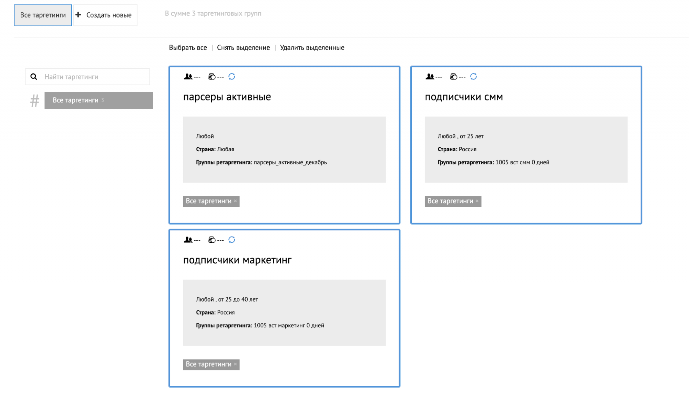Refresh data on подписчики маркетинг card
This screenshot has height=393, width=689.
tap(232, 240)
